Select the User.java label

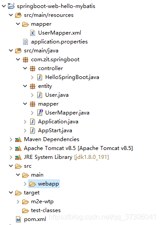57,95
